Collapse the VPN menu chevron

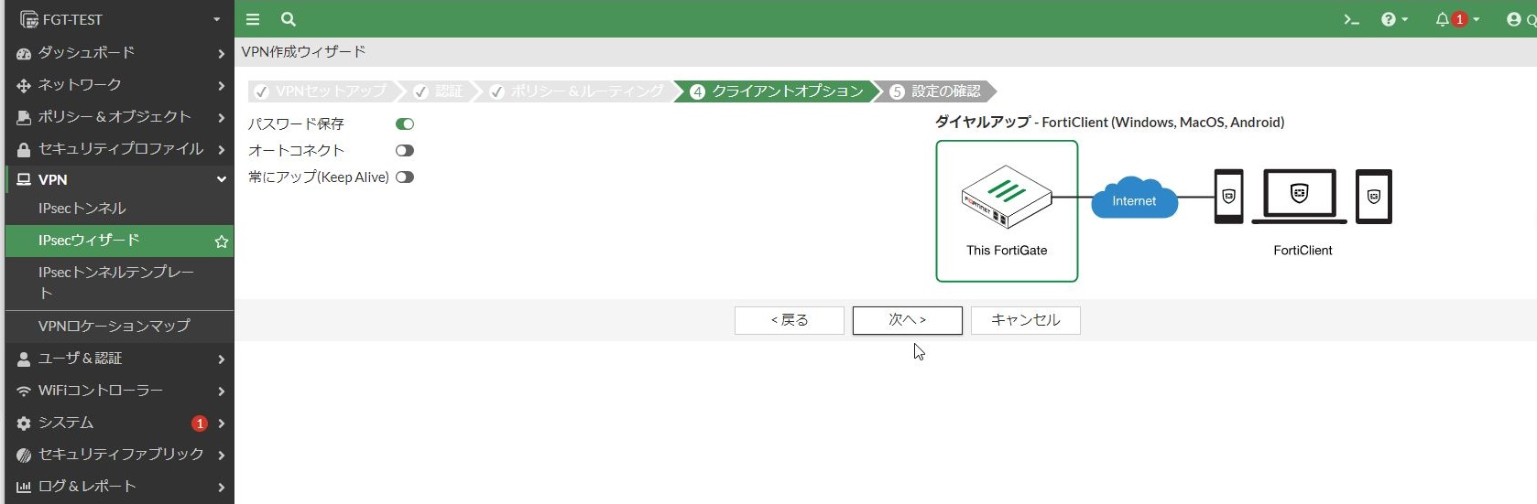[x=221, y=180]
